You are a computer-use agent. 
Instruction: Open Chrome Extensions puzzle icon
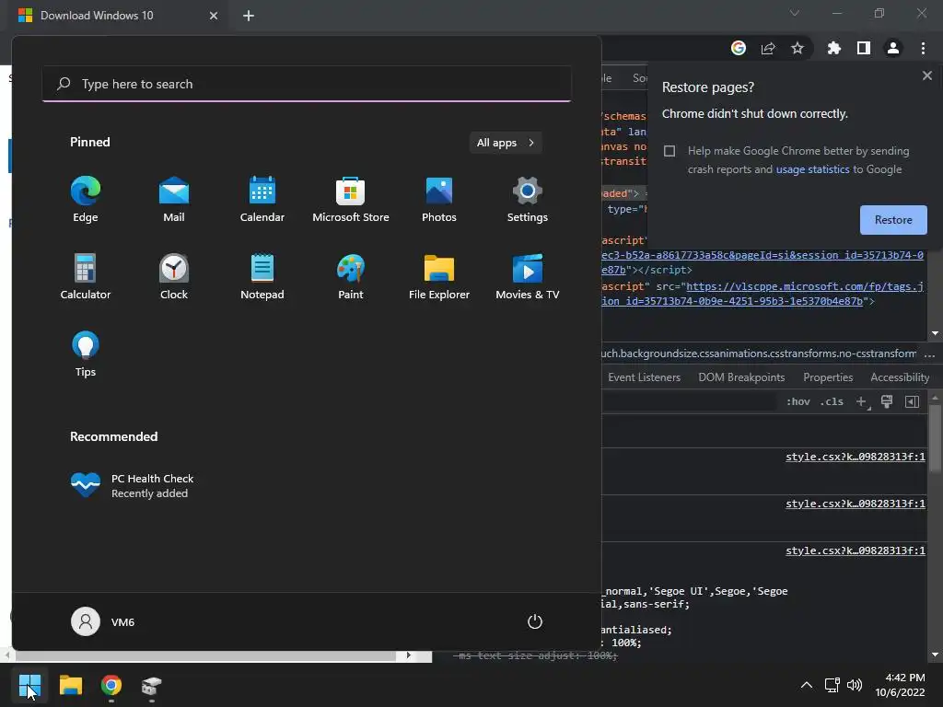pyautogui.click(x=834, y=48)
